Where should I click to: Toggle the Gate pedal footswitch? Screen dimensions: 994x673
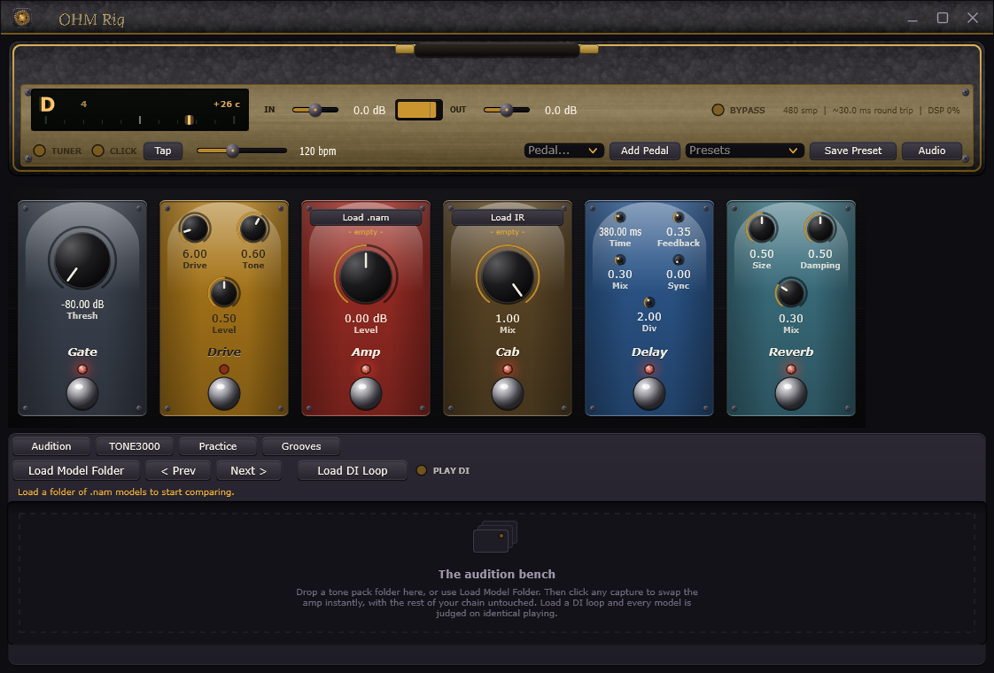pyautogui.click(x=82, y=393)
